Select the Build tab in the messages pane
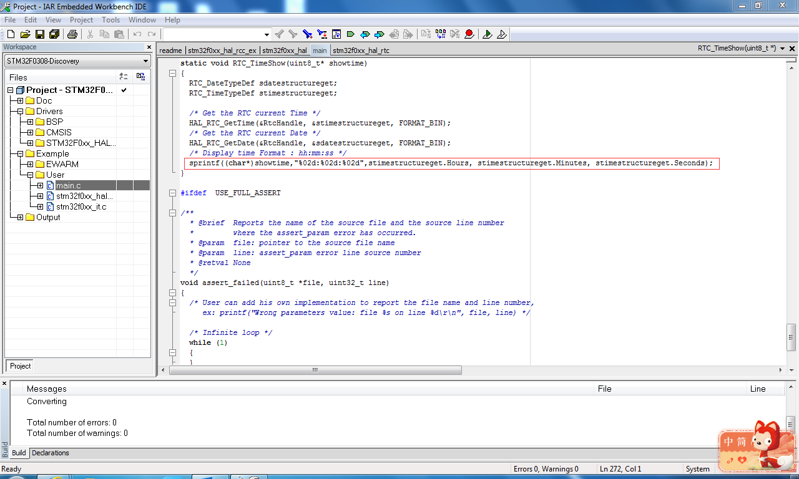 click(x=19, y=453)
